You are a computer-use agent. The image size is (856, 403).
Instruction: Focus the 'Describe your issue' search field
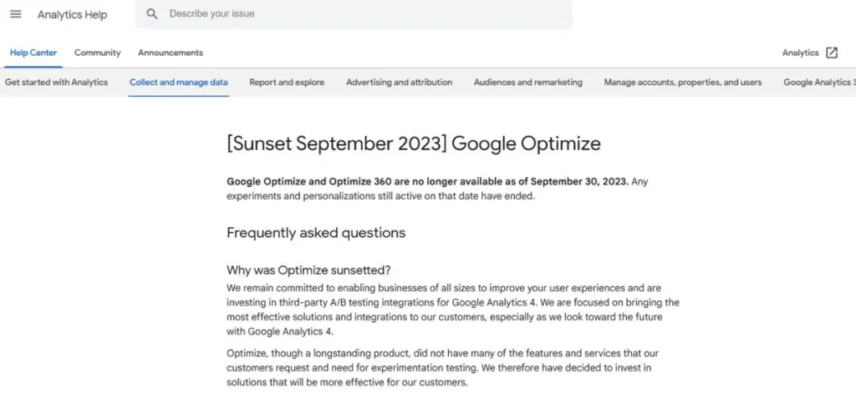coord(359,14)
